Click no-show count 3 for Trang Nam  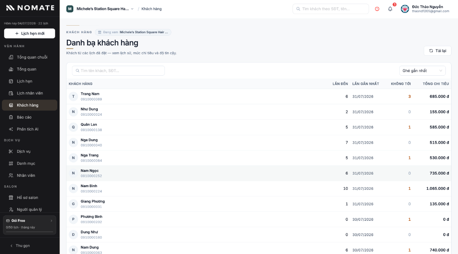click(x=410, y=97)
